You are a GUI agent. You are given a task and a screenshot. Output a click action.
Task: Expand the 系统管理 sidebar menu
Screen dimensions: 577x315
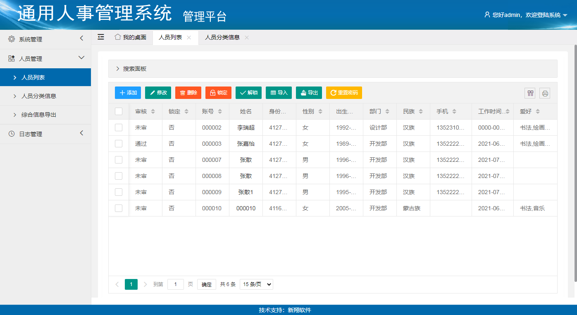45,39
